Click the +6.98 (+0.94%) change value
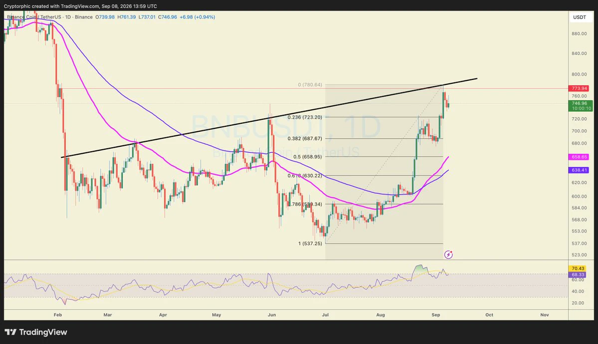 click(197, 17)
